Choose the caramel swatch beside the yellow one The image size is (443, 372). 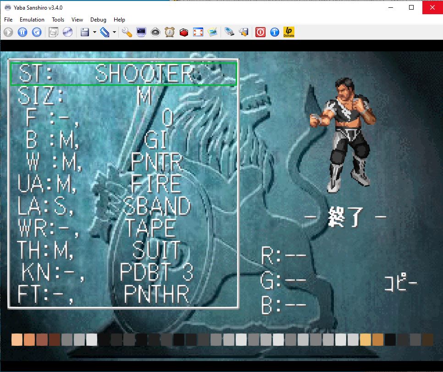pyautogui.click(x=378, y=340)
